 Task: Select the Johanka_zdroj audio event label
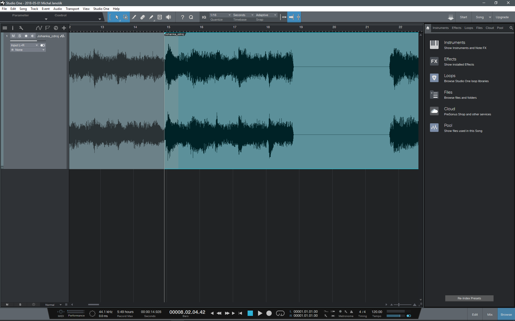tap(175, 34)
